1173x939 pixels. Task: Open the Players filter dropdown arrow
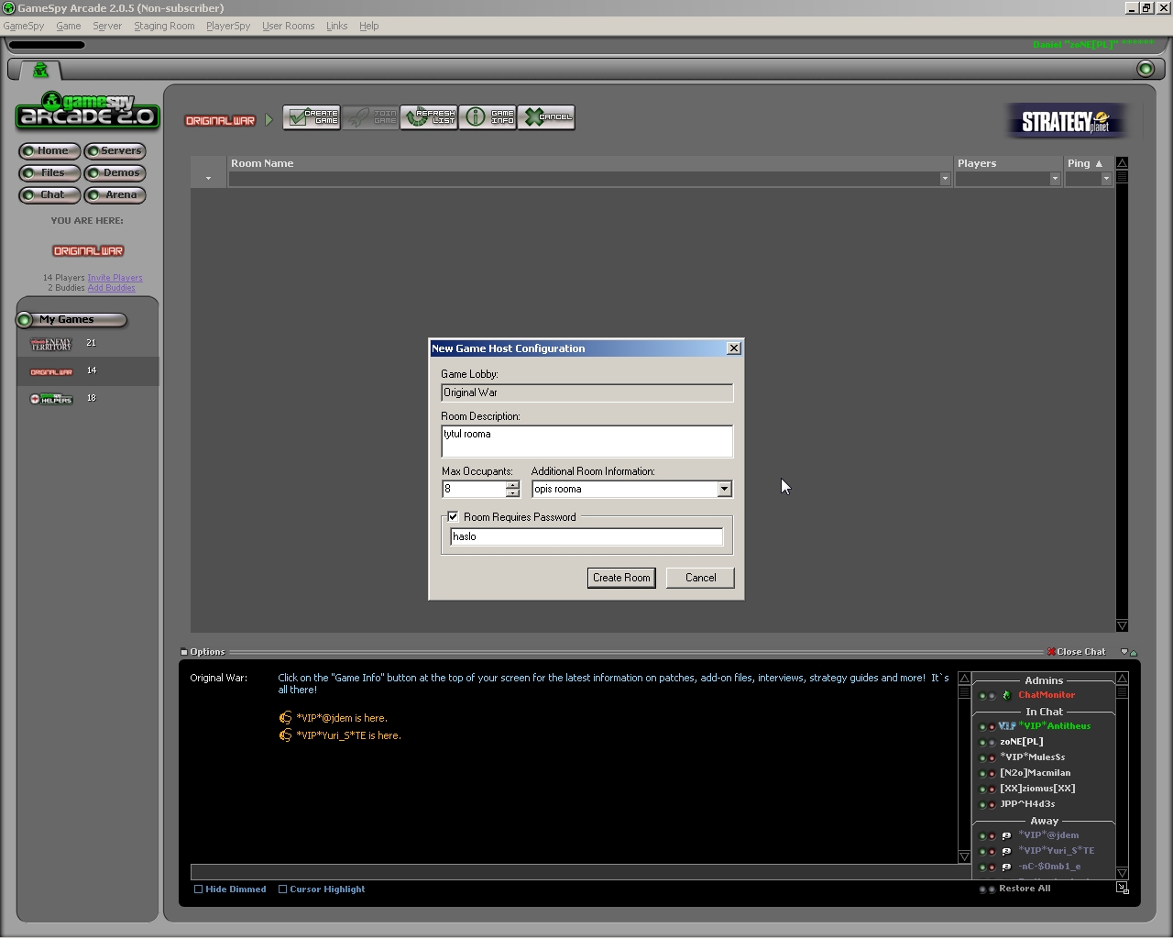[x=1055, y=179]
